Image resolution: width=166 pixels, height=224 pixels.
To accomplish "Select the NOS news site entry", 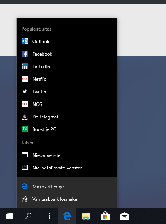I will (x=67, y=104).
